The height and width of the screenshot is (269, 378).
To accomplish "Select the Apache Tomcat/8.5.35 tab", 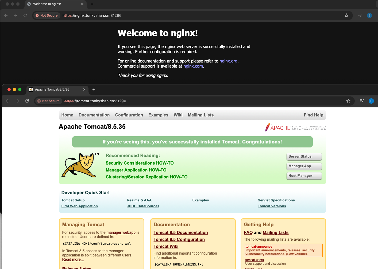I will tap(57, 89).
